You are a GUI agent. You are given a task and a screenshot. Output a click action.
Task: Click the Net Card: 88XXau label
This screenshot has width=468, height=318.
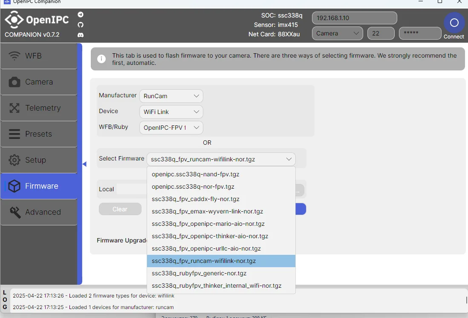(274, 35)
